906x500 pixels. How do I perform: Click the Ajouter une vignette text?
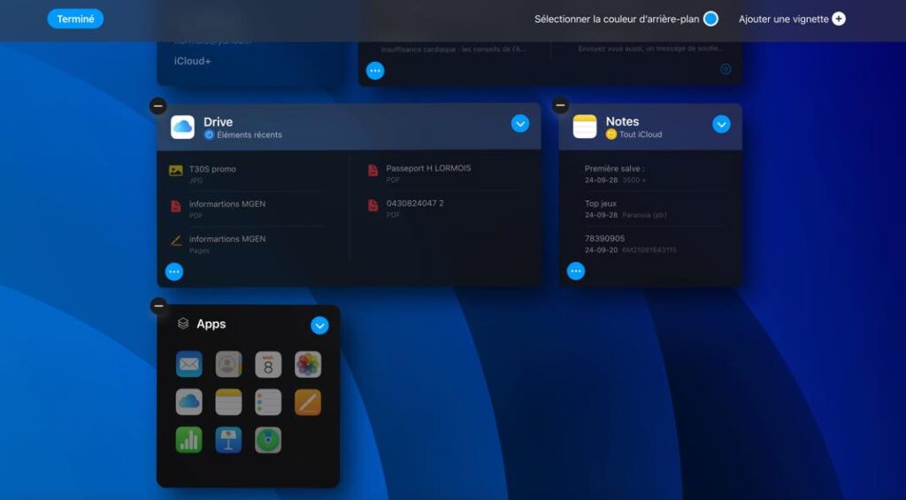(784, 19)
